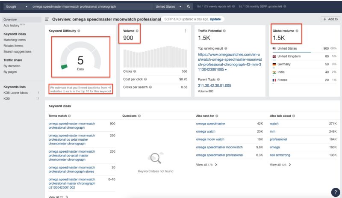Open 'neil armstrong' also talk about link

280,155
